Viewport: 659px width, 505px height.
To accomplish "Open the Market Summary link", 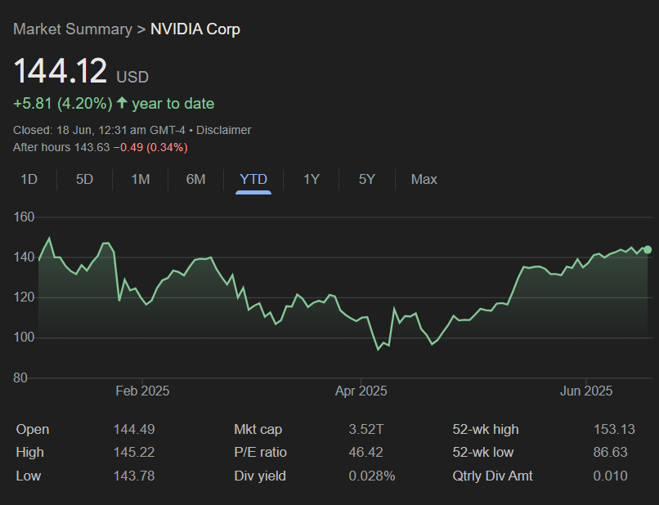I will click(x=73, y=29).
